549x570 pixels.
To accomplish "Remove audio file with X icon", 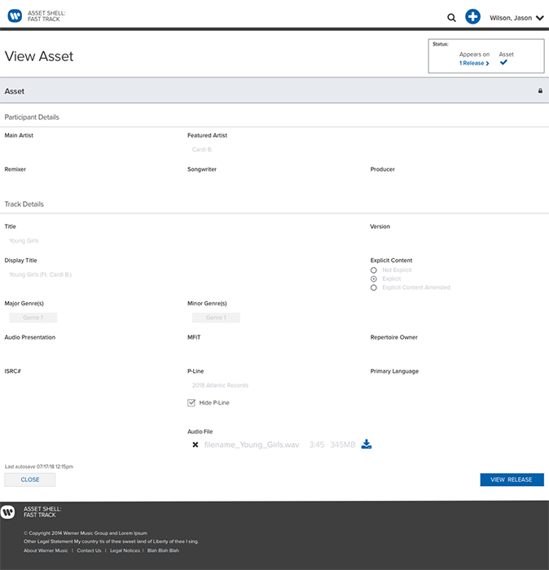I will click(x=195, y=445).
